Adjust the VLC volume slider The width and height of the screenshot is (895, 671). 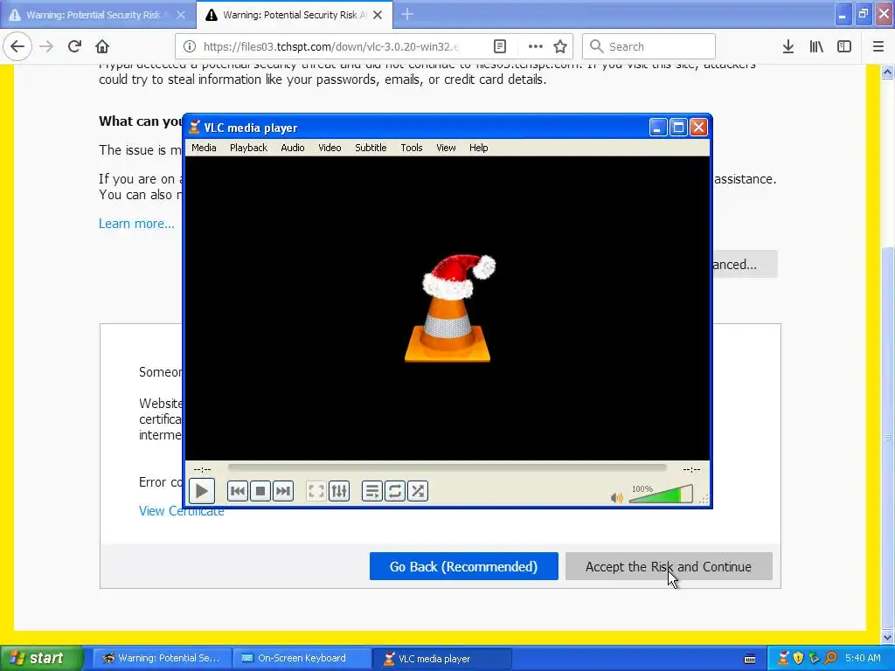(x=661, y=495)
